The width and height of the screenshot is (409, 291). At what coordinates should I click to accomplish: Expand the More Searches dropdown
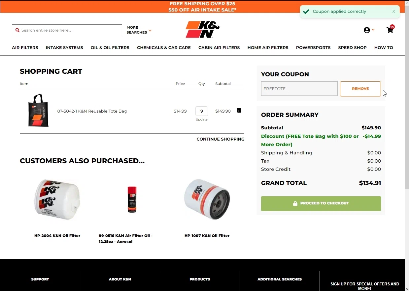click(139, 30)
